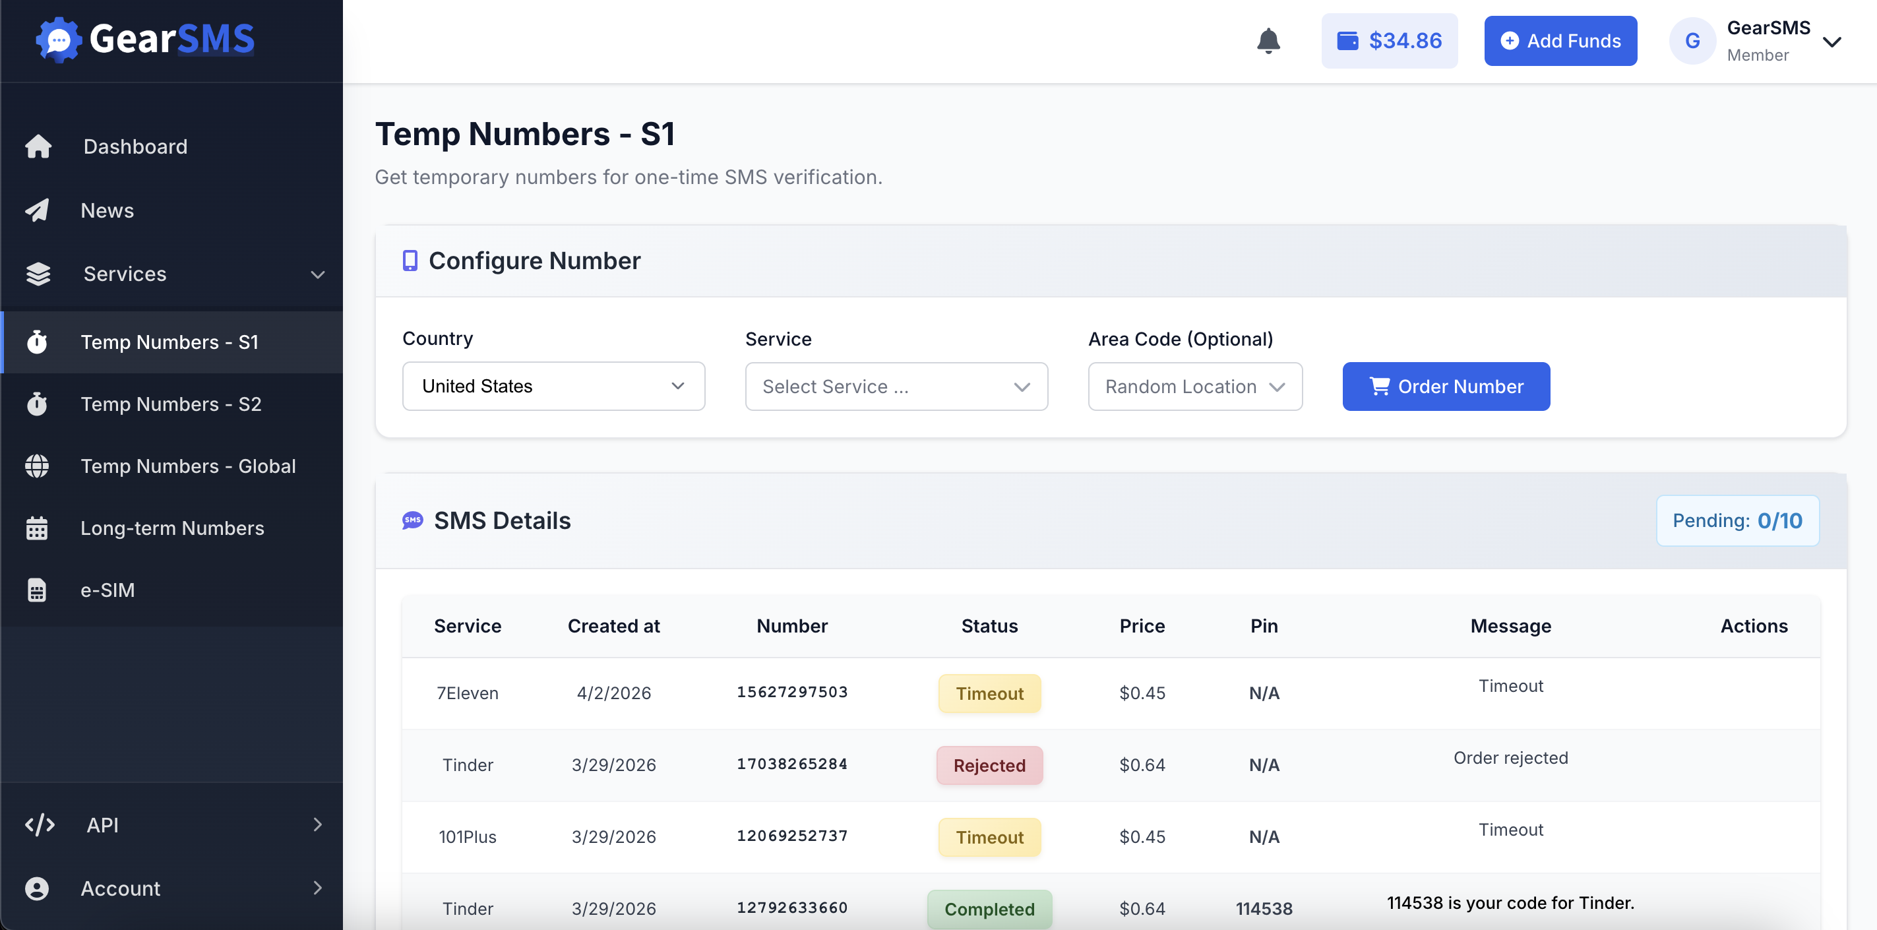
Task: Click the SIM card icon for e-SIM
Action: click(37, 590)
